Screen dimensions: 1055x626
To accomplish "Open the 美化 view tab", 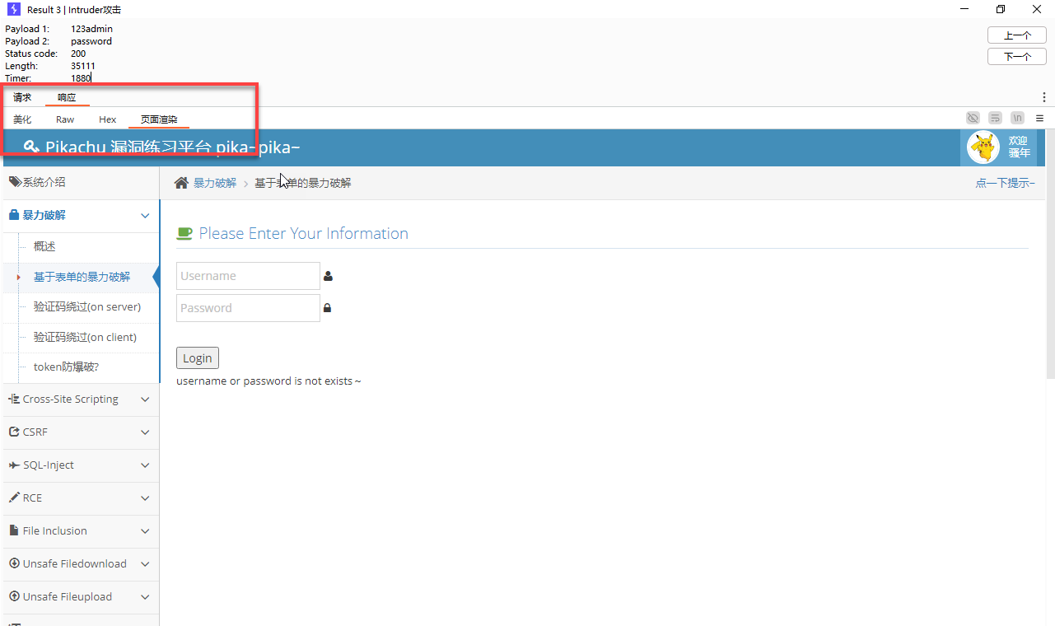I will tap(22, 119).
